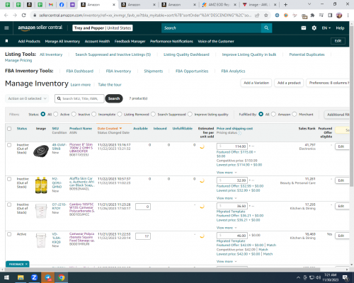Open Action on 0 selected dropdown

point(27,98)
